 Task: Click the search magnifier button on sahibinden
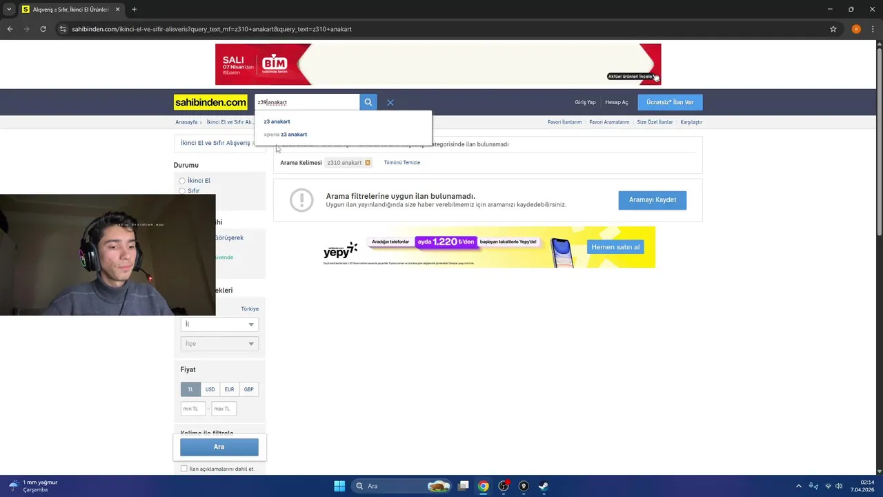coord(368,102)
